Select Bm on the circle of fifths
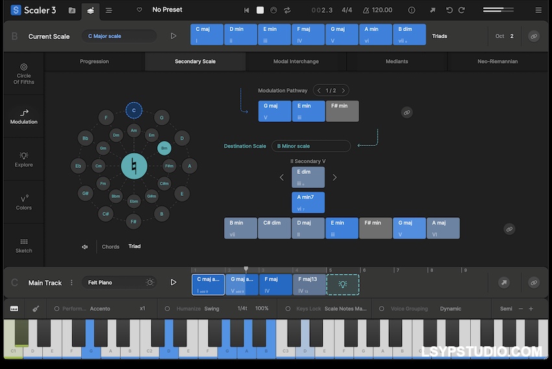Image resolution: width=552 pixels, height=369 pixels. (x=164, y=148)
